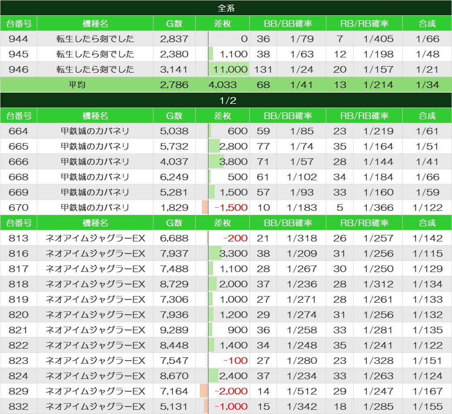The width and height of the screenshot is (452, 414).
Task: Click 合成 value 1/155 for machine 832
Action: point(427,406)
